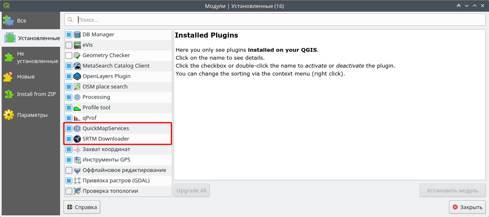Viewport: 489px width, 217px height.
Task: Uncheck the Инструменты GPS plugin
Action: [x=69, y=160]
